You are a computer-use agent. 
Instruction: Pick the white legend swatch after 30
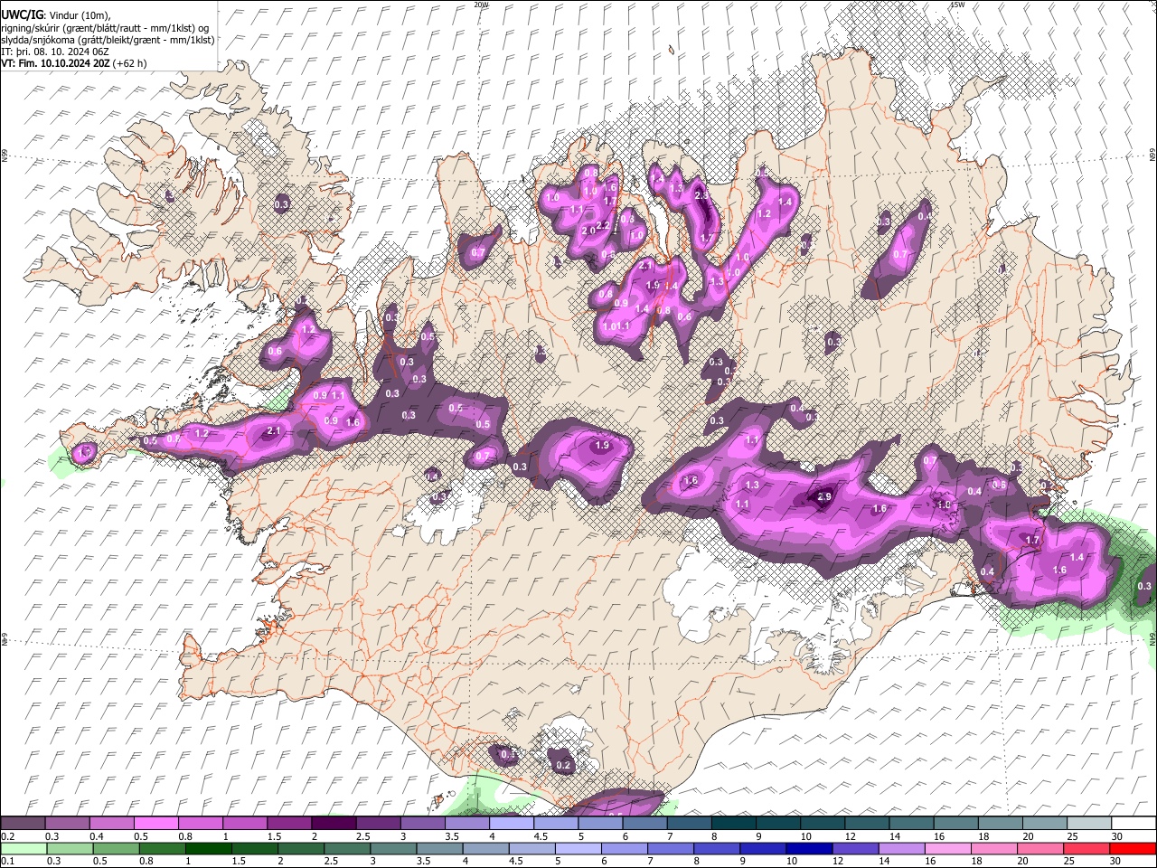pyautogui.click(x=1133, y=823)
